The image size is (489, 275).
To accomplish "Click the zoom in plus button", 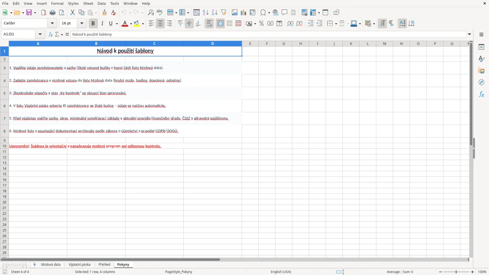I will pos(473,272).
